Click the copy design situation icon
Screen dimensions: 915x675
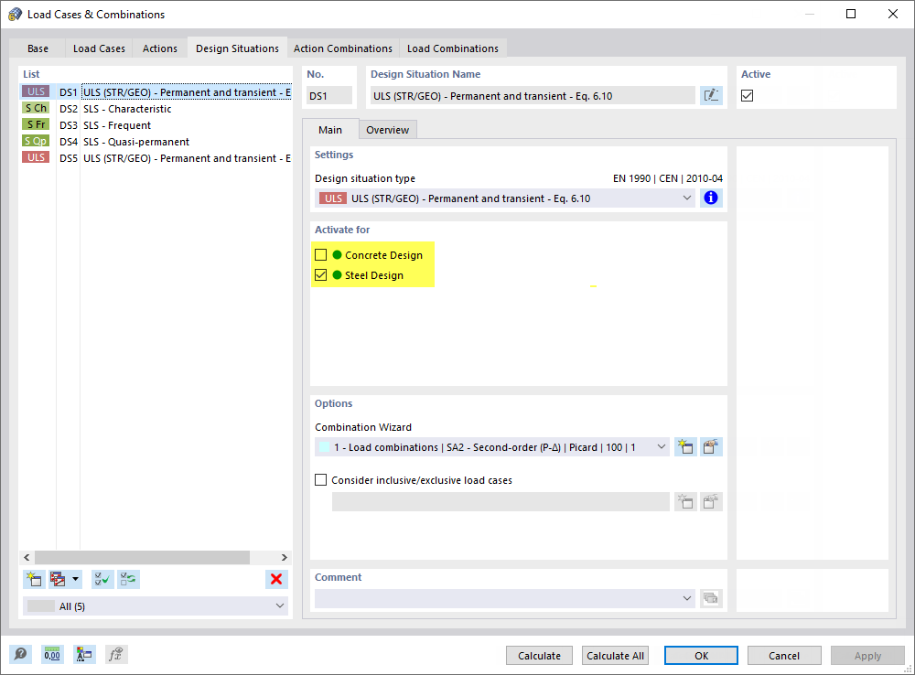tap(58, 579)
